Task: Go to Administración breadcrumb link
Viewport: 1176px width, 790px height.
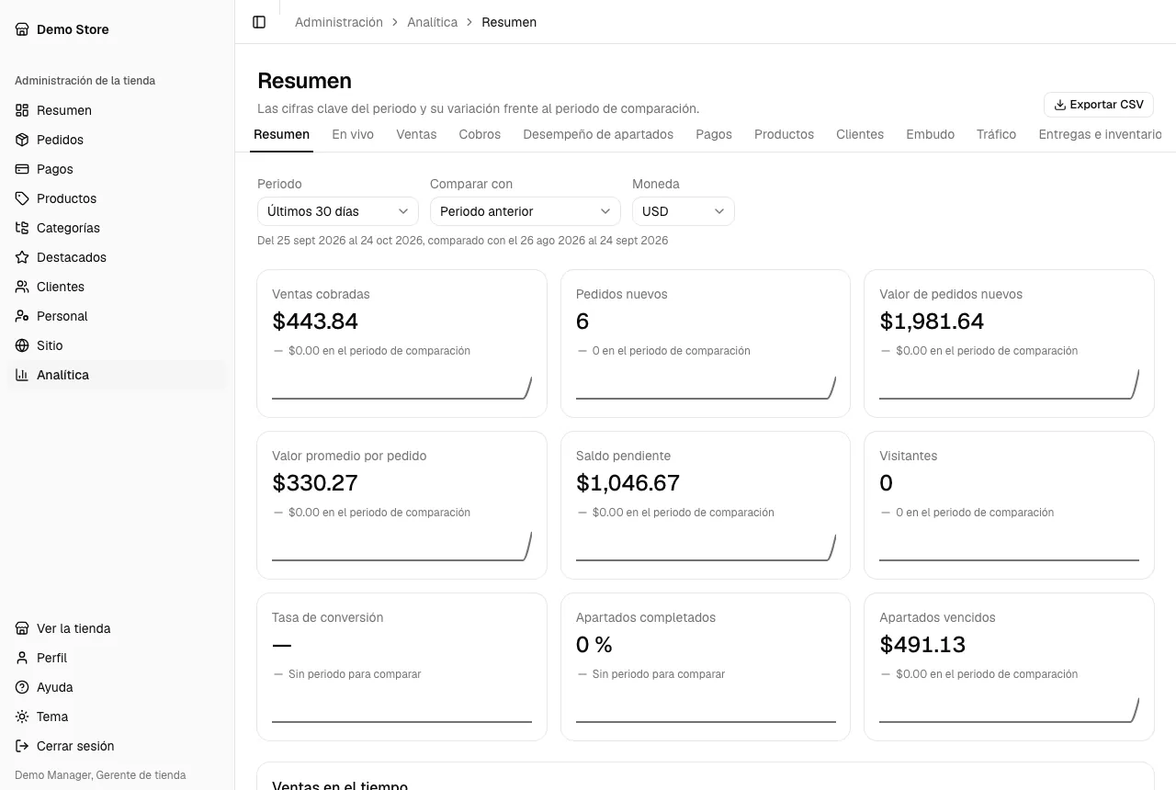Action: tap(339, 22)
